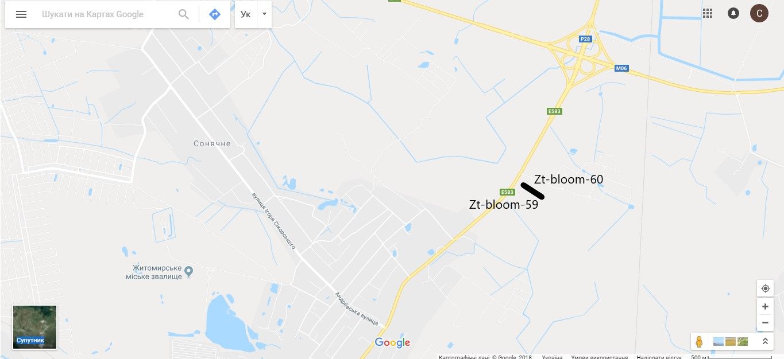Open the Google apps grid
The height and width of the screenshot is (359, 784).
click(x=708, y=13)
